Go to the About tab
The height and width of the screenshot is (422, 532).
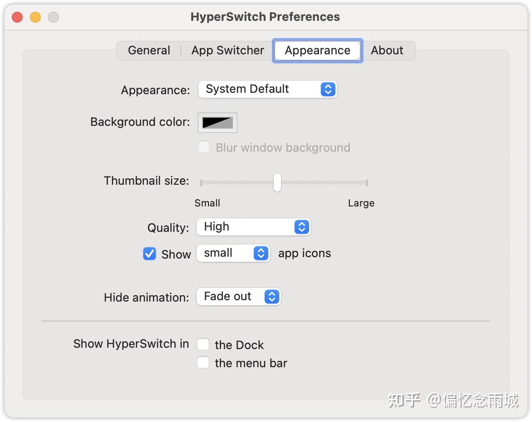(x=387, y=50)
